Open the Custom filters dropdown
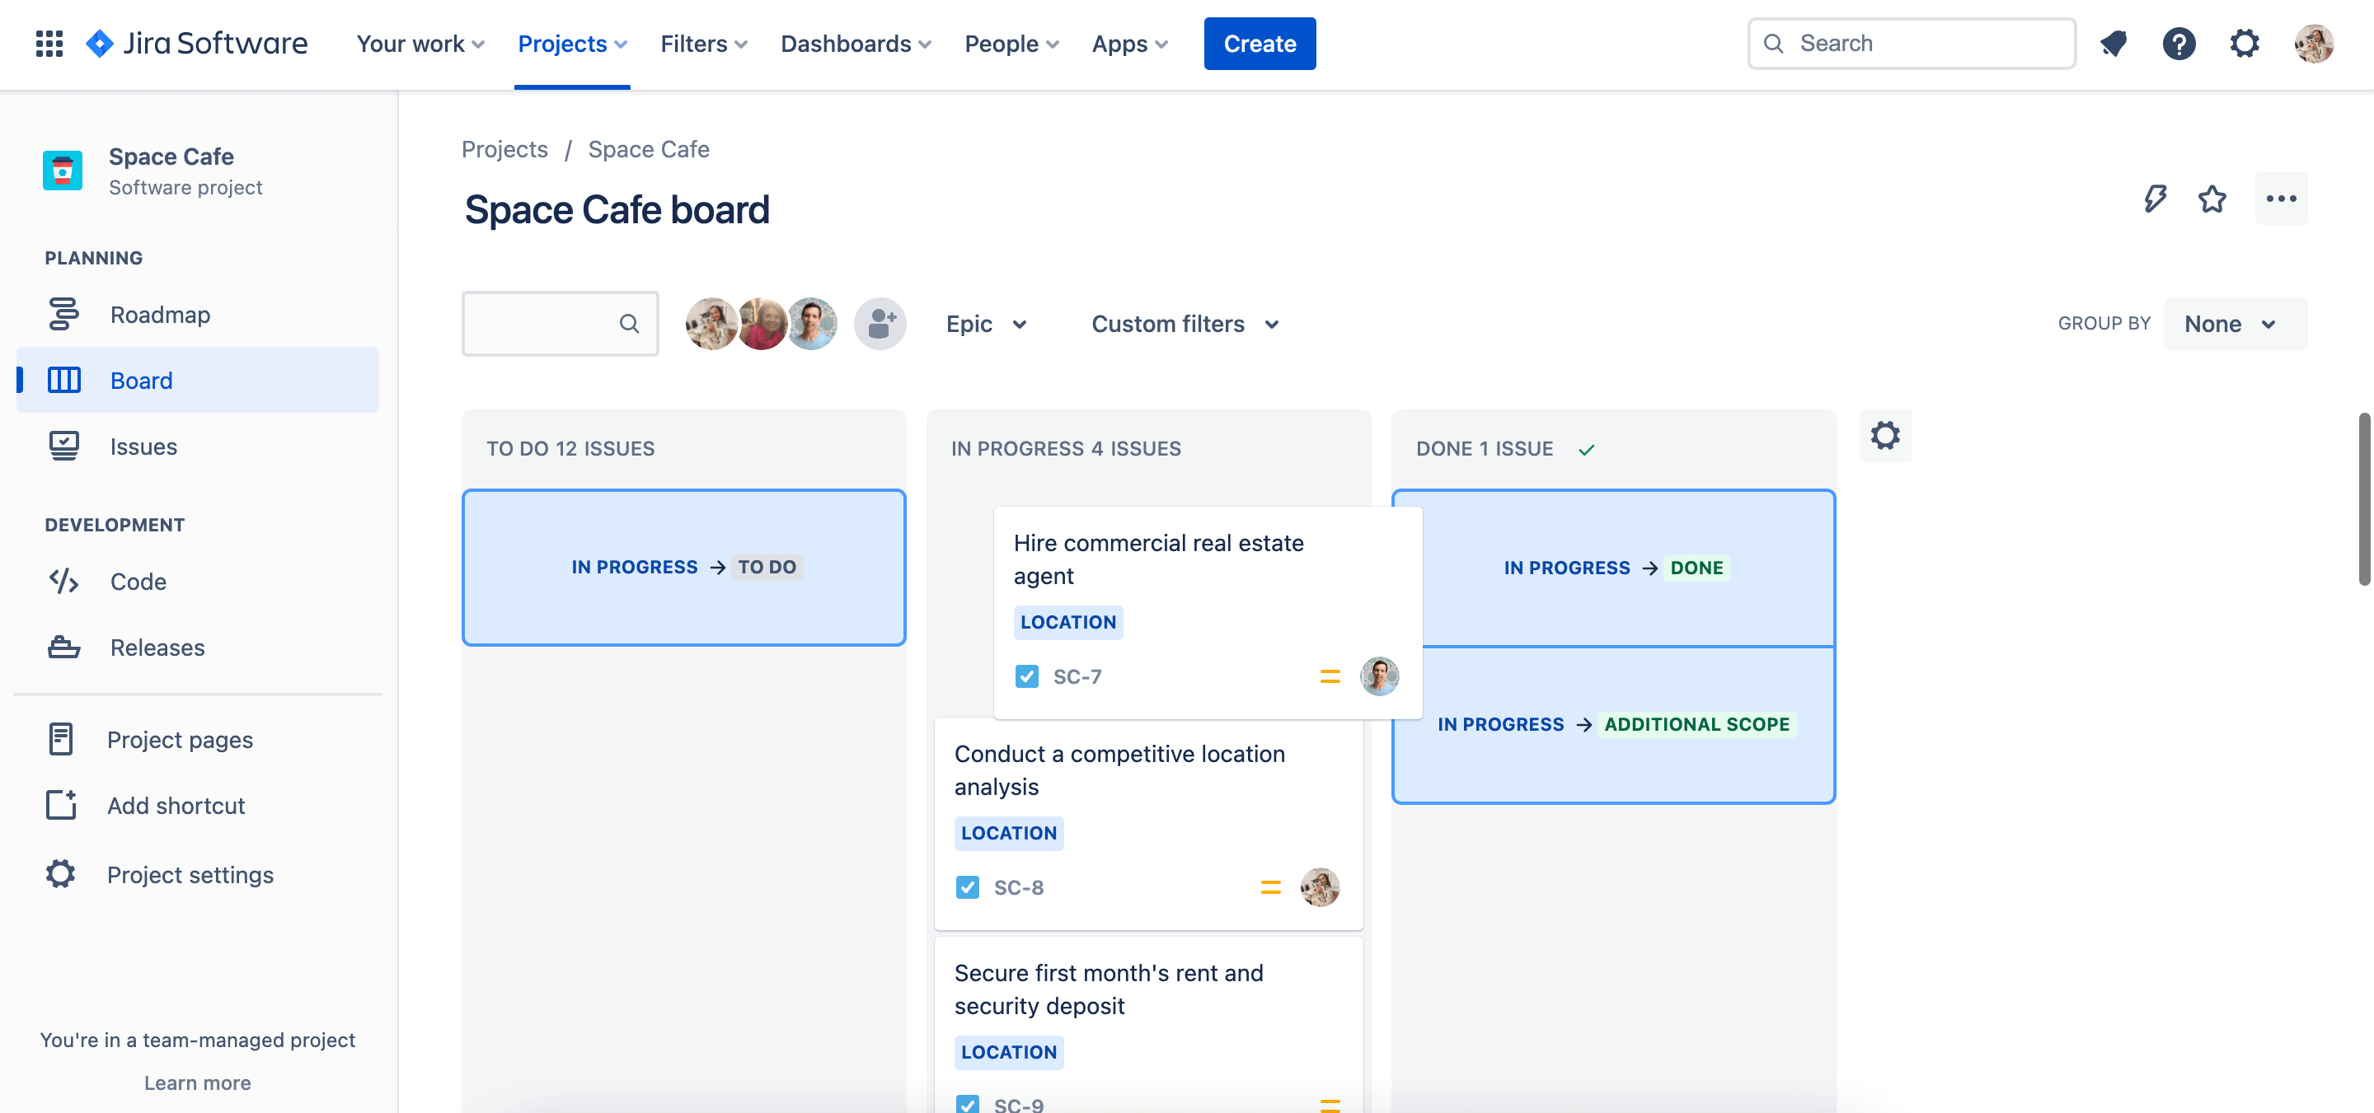This screenshot has height=1113, width=2374. (1187, 322)
